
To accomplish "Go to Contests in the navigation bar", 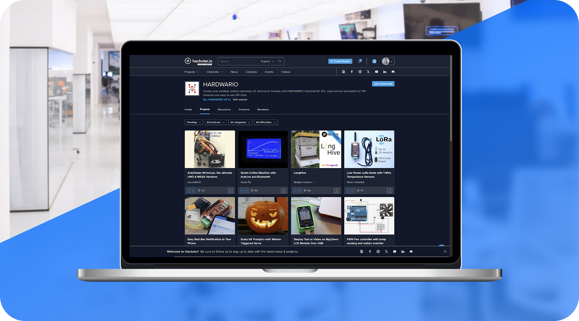I will click(251, 72).
